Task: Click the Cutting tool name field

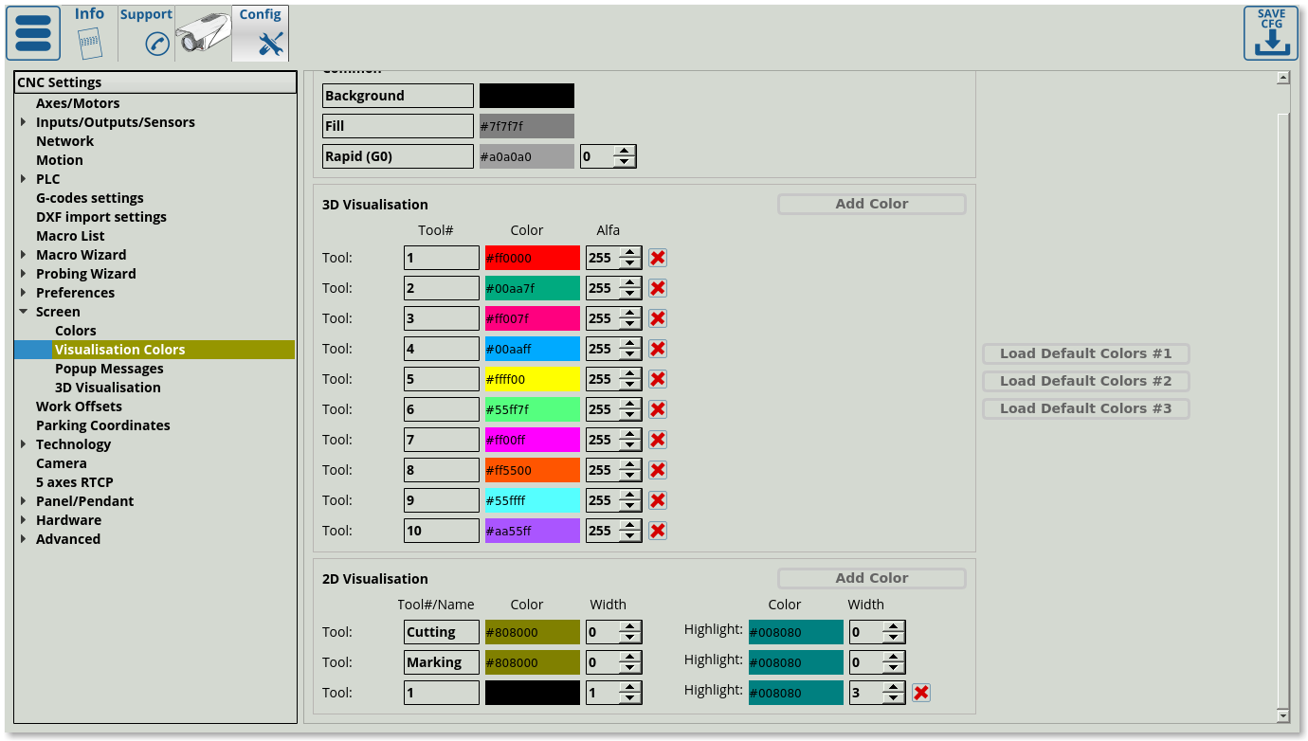Action: point(441,632)
